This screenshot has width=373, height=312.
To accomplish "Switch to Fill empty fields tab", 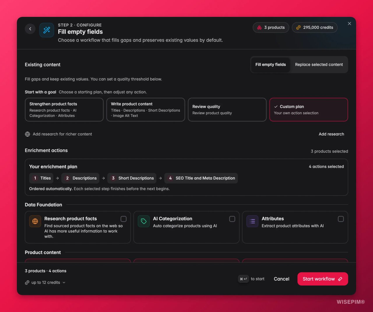I will tap(270, 64).
